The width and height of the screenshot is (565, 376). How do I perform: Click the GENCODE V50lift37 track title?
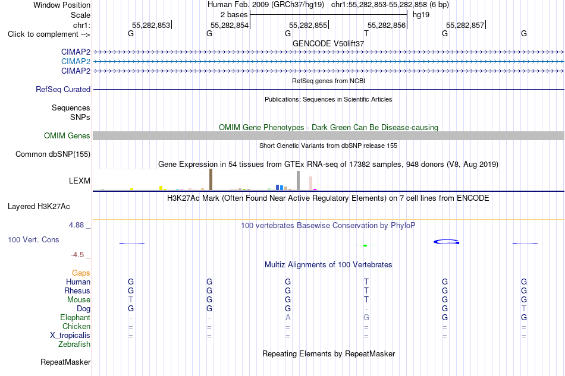click(328, 43)
